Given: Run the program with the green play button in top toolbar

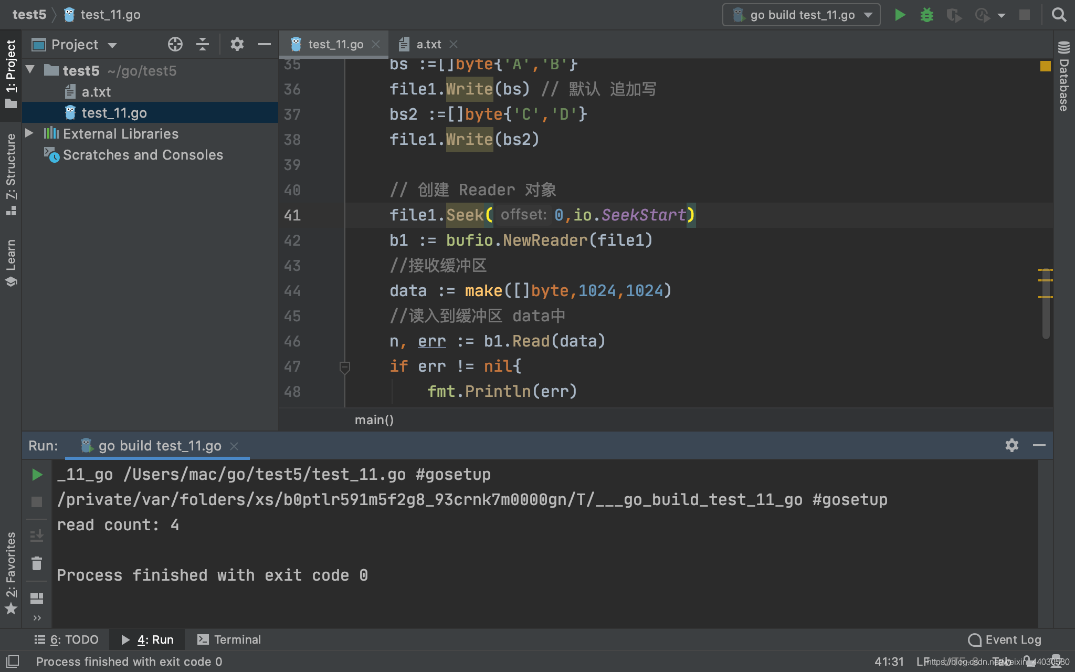Looking at the screenshot, I should 900,15.
